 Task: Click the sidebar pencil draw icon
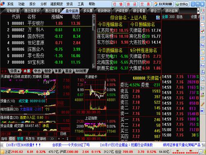[x=202, y=104]
